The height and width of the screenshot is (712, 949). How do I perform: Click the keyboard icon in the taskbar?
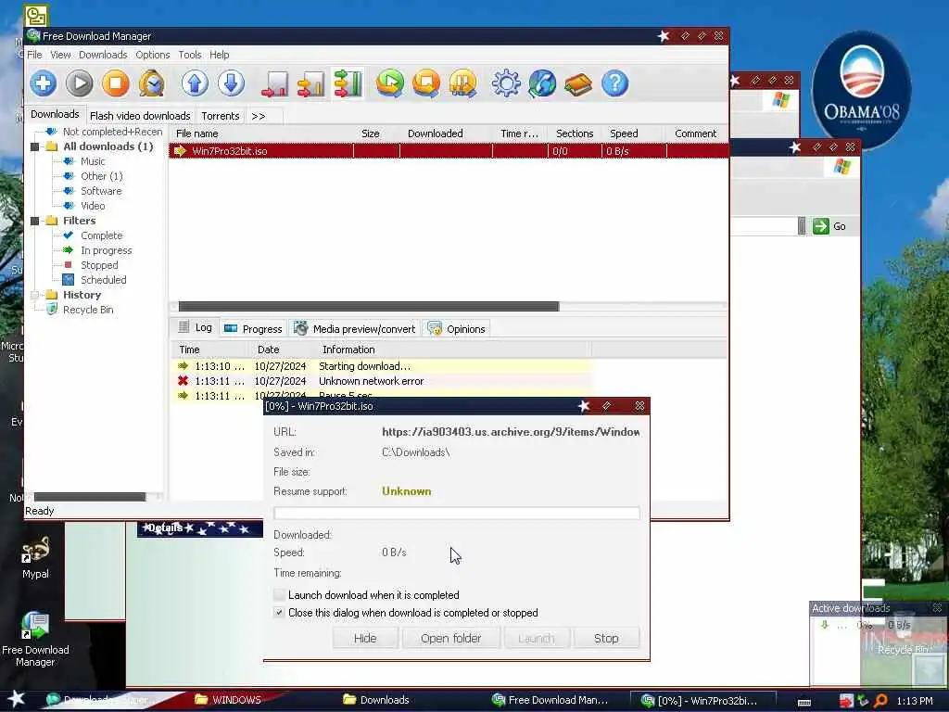804,702
